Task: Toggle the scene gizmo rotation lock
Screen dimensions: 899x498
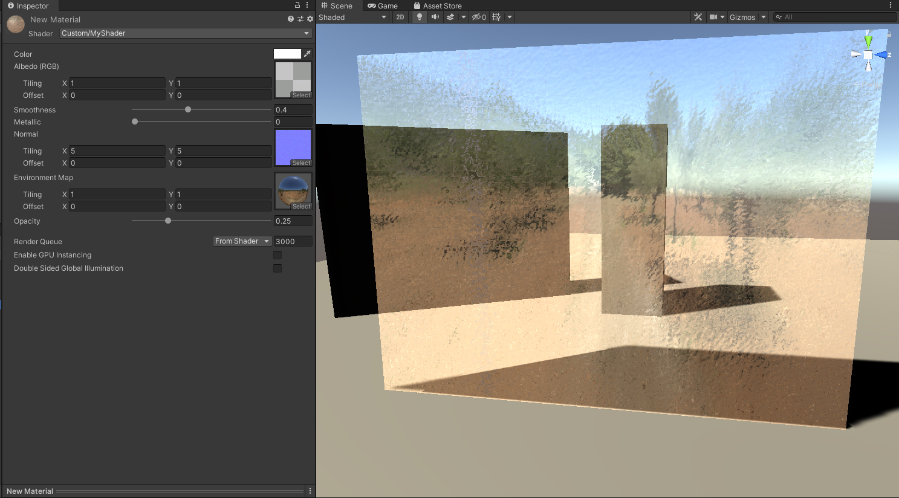Action: point(889,34)
